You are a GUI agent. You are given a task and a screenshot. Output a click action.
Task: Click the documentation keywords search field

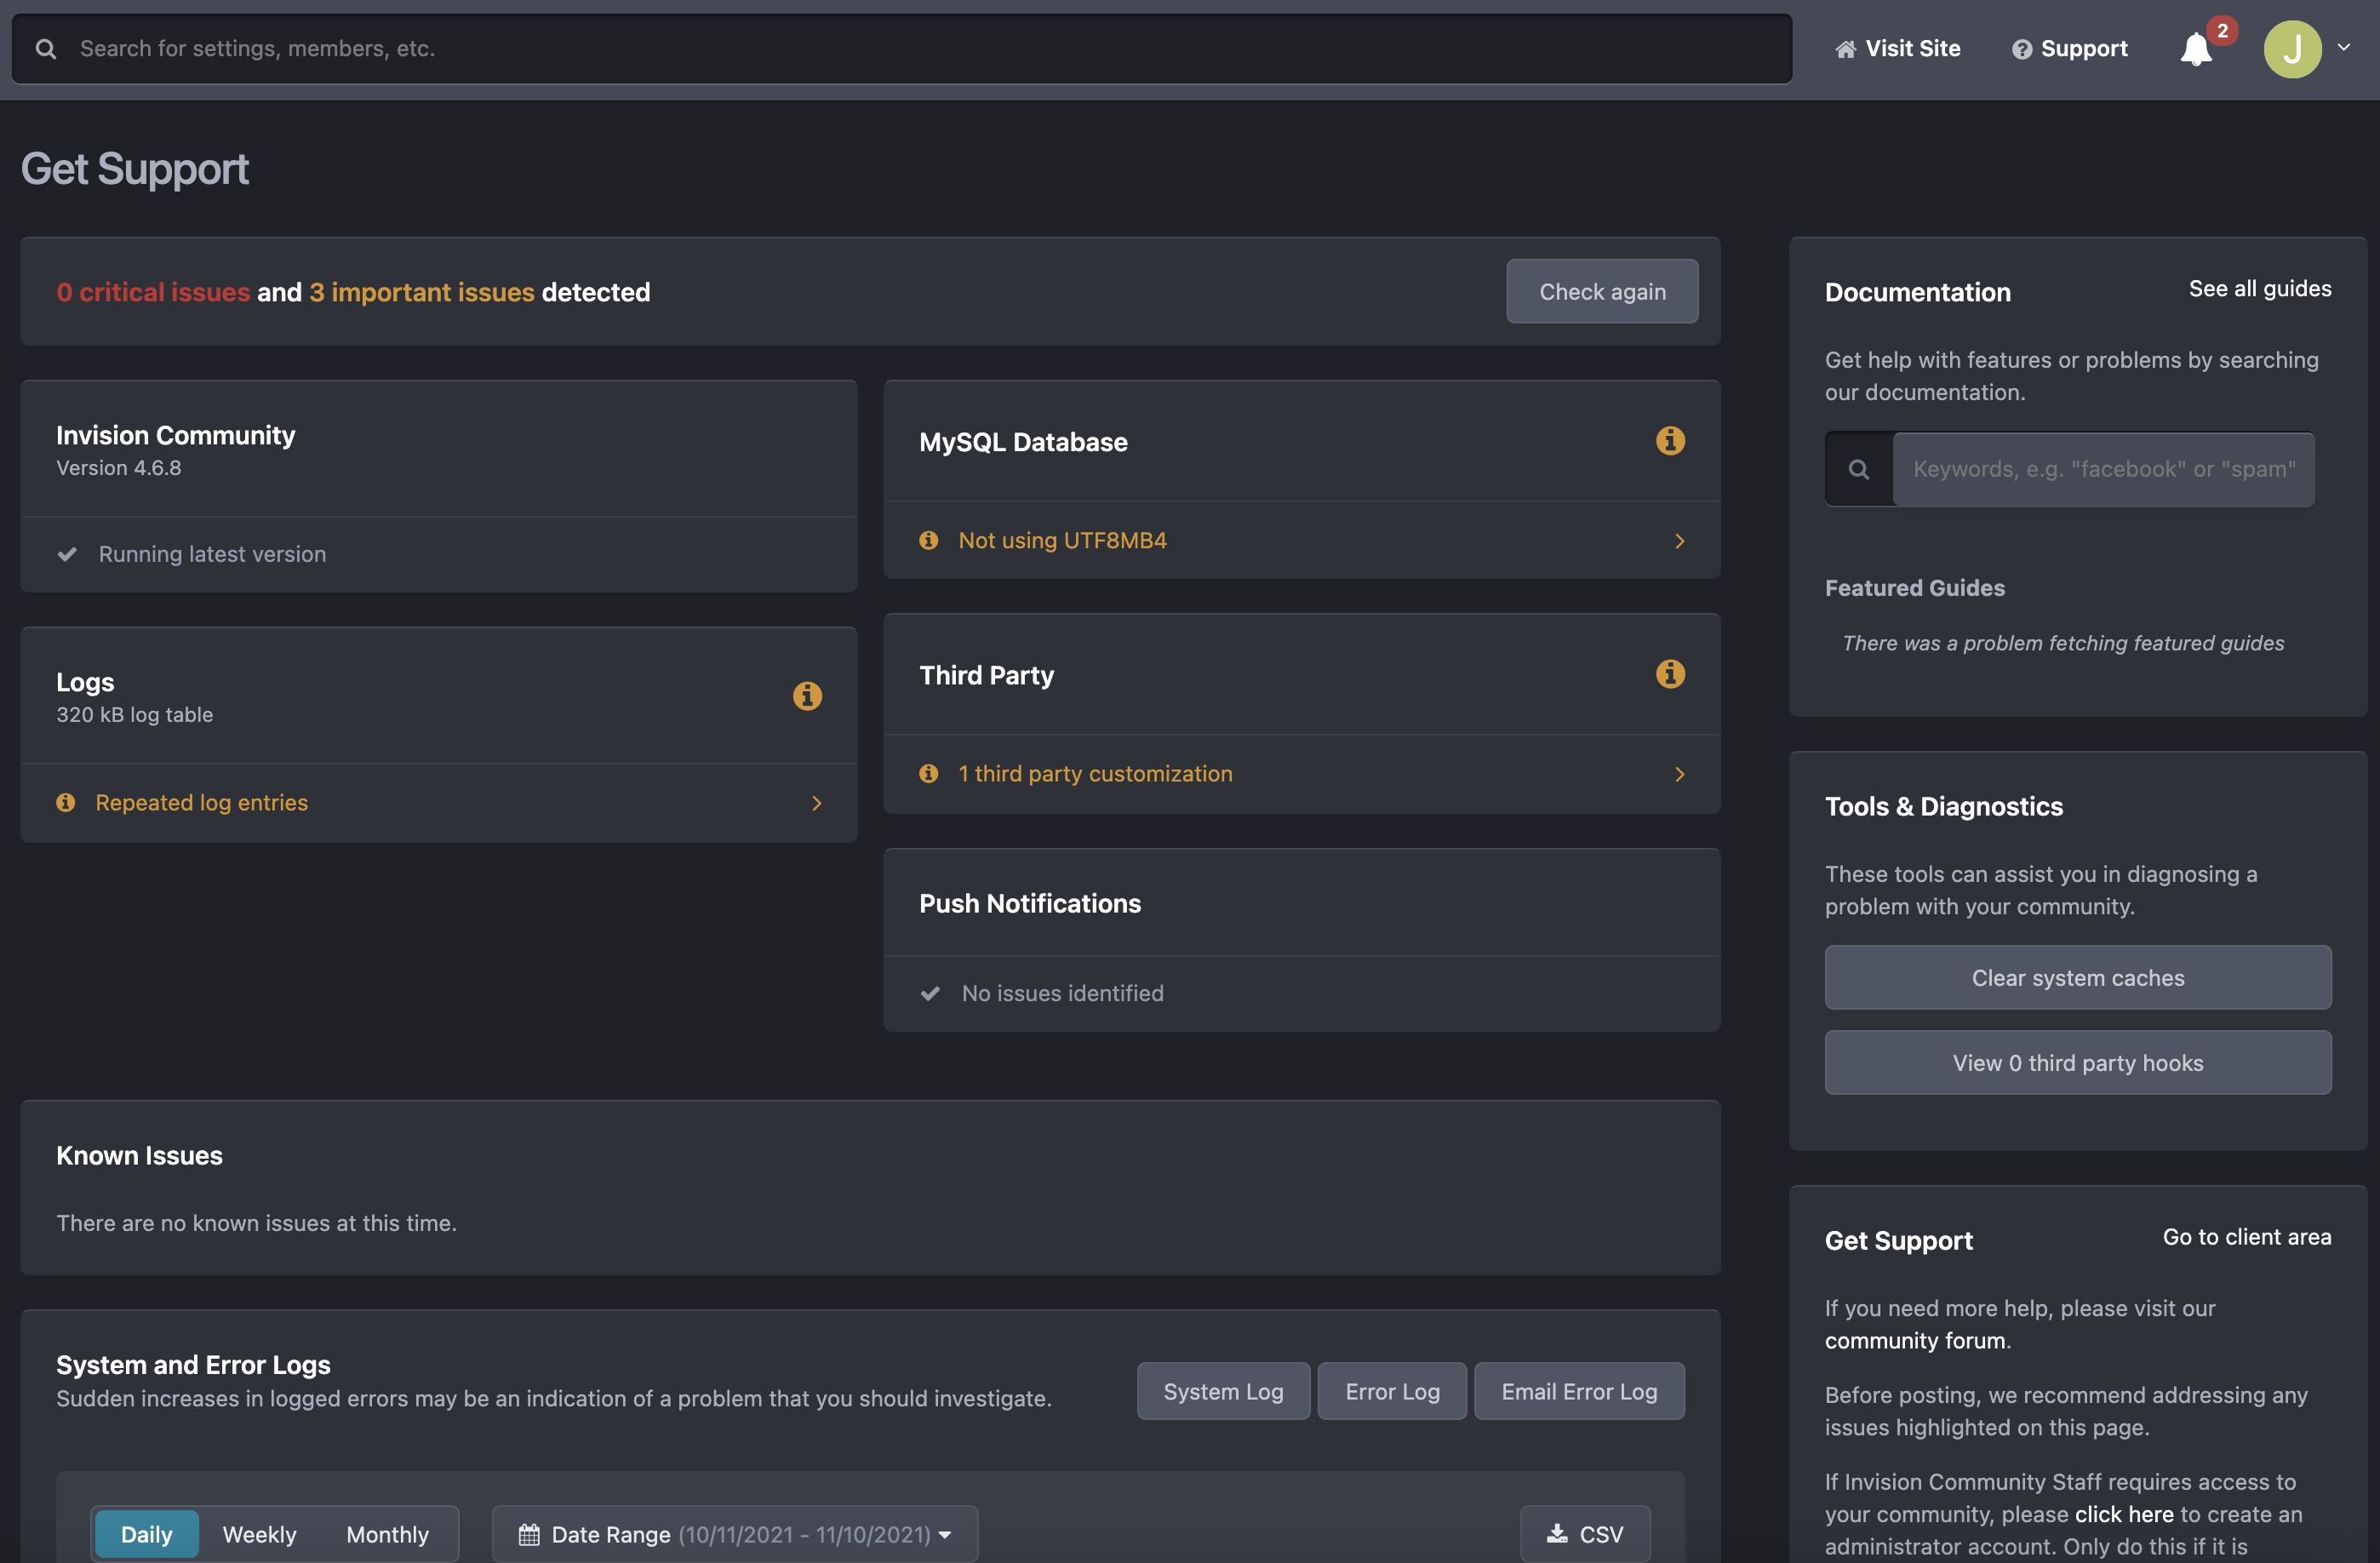pyautogui.click(x=2102, y=468)
